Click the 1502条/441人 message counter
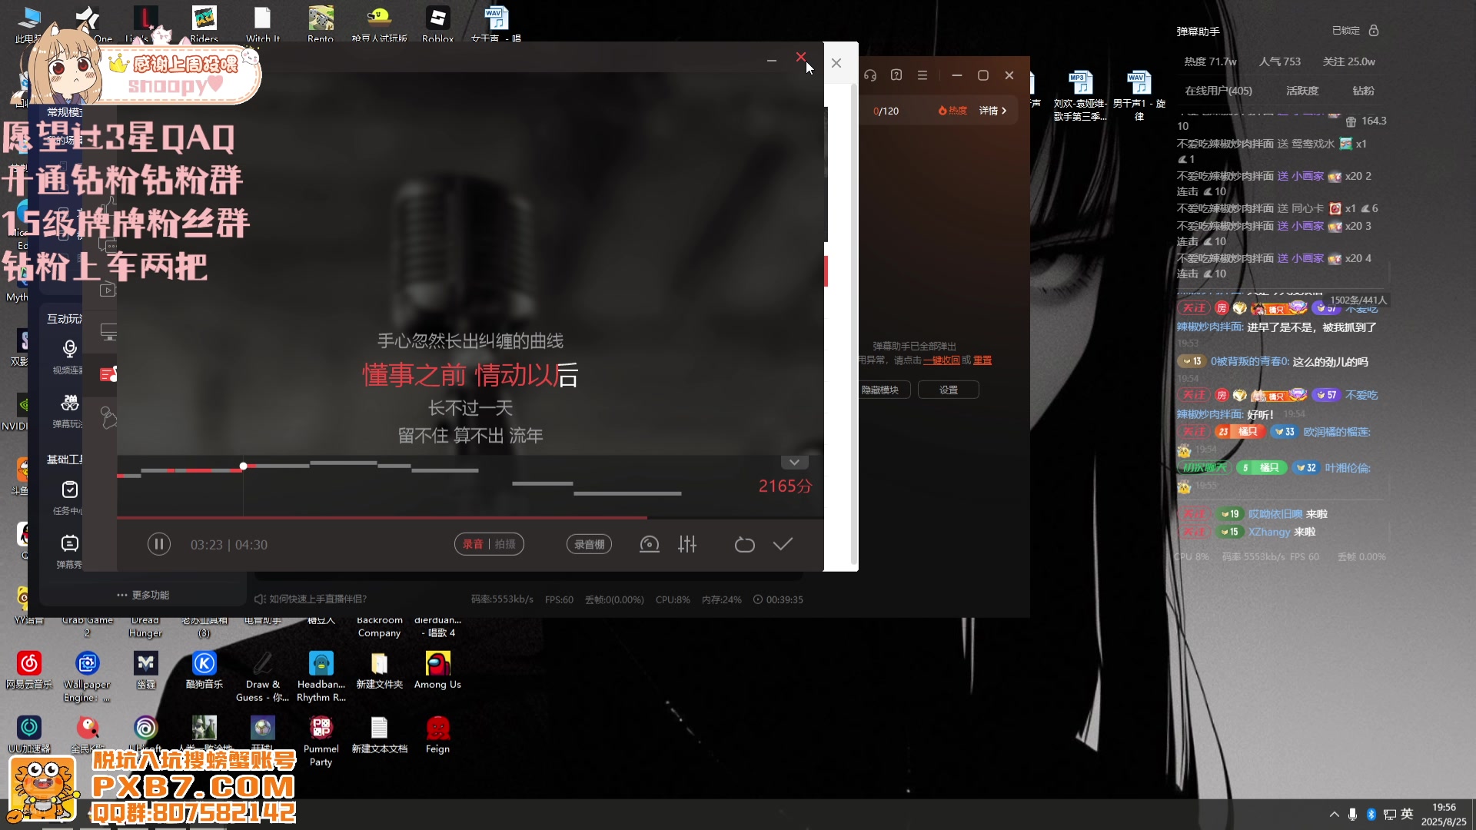 (x=1358, y=300)
